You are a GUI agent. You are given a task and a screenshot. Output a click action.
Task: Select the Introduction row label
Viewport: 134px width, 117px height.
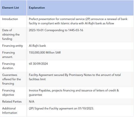tap(10, 19)
